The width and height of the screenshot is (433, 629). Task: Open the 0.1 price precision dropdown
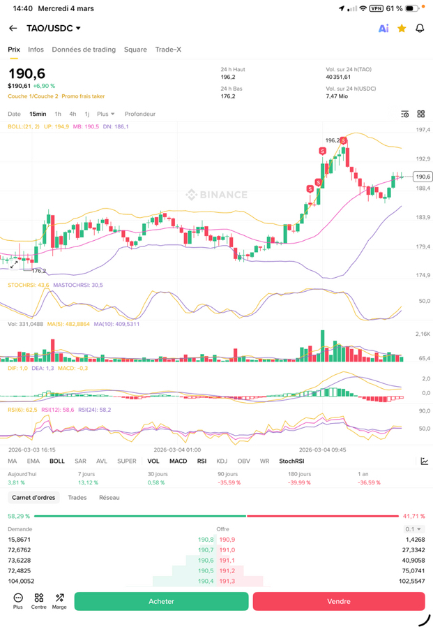(413, 529)
